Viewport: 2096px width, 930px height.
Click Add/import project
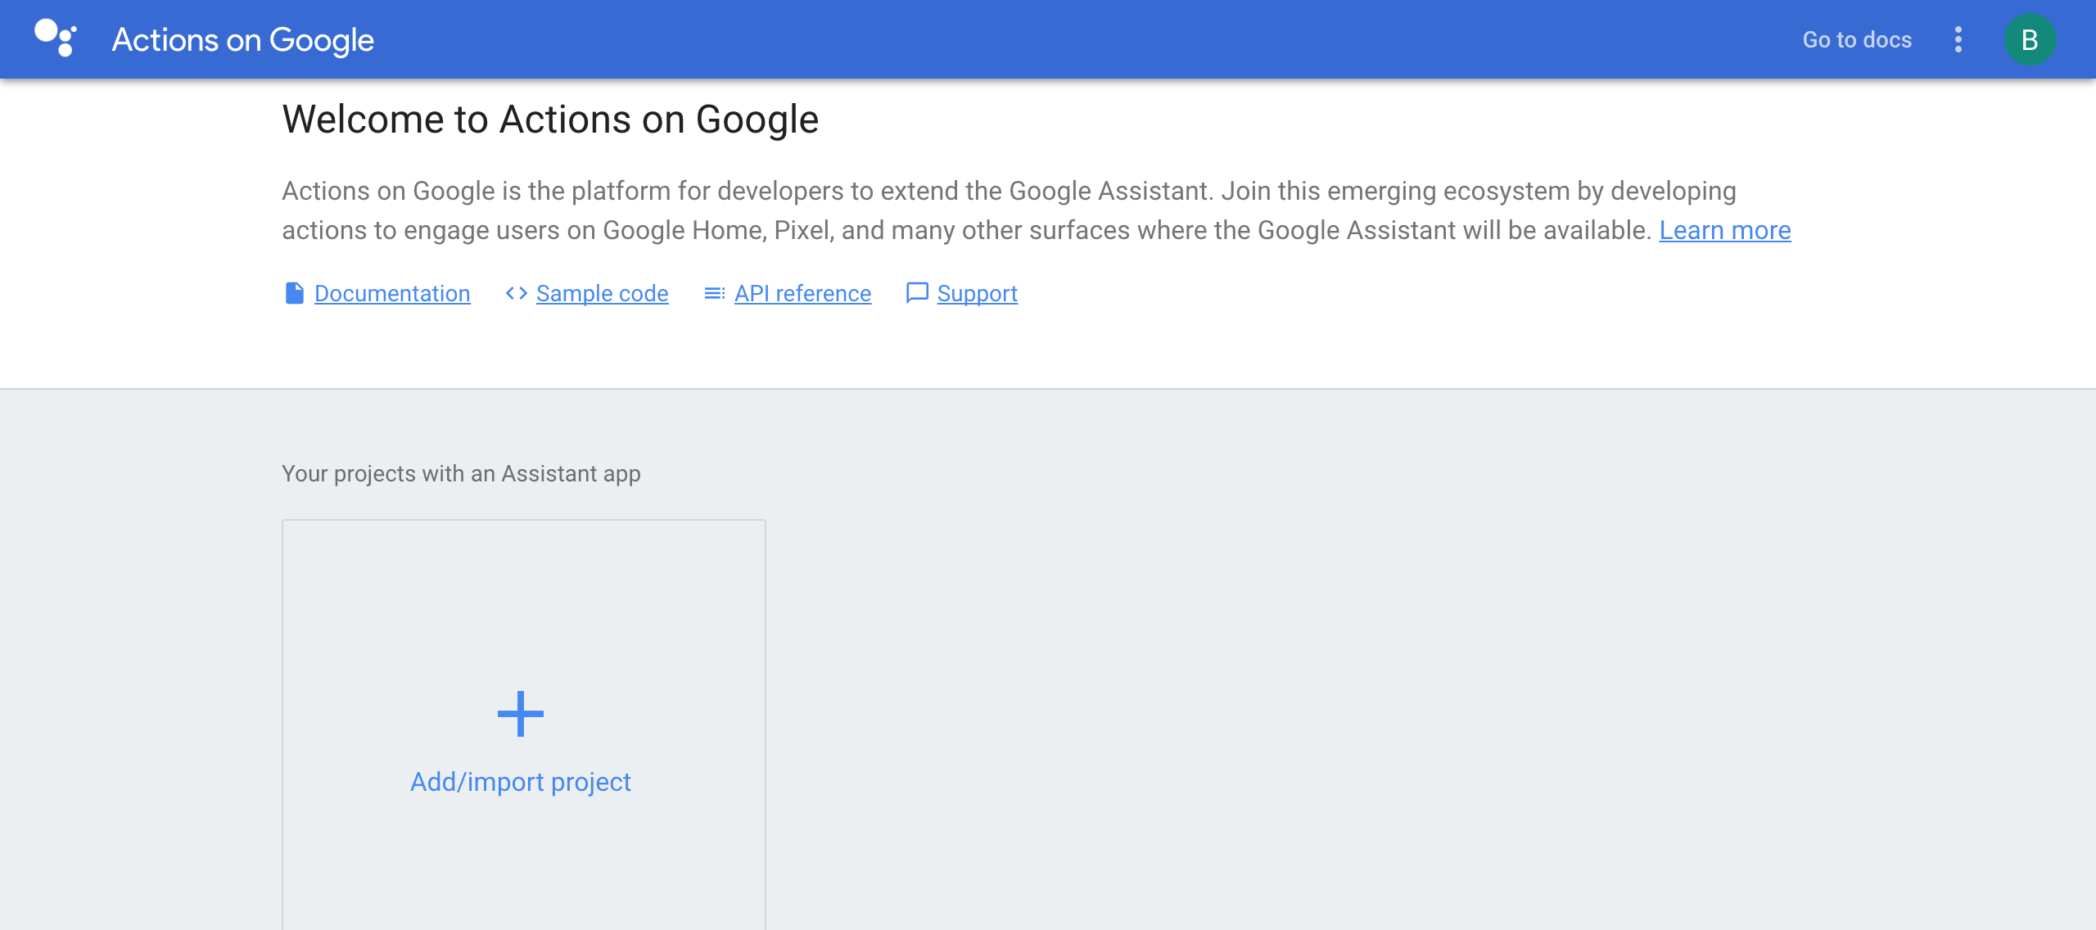522,781
